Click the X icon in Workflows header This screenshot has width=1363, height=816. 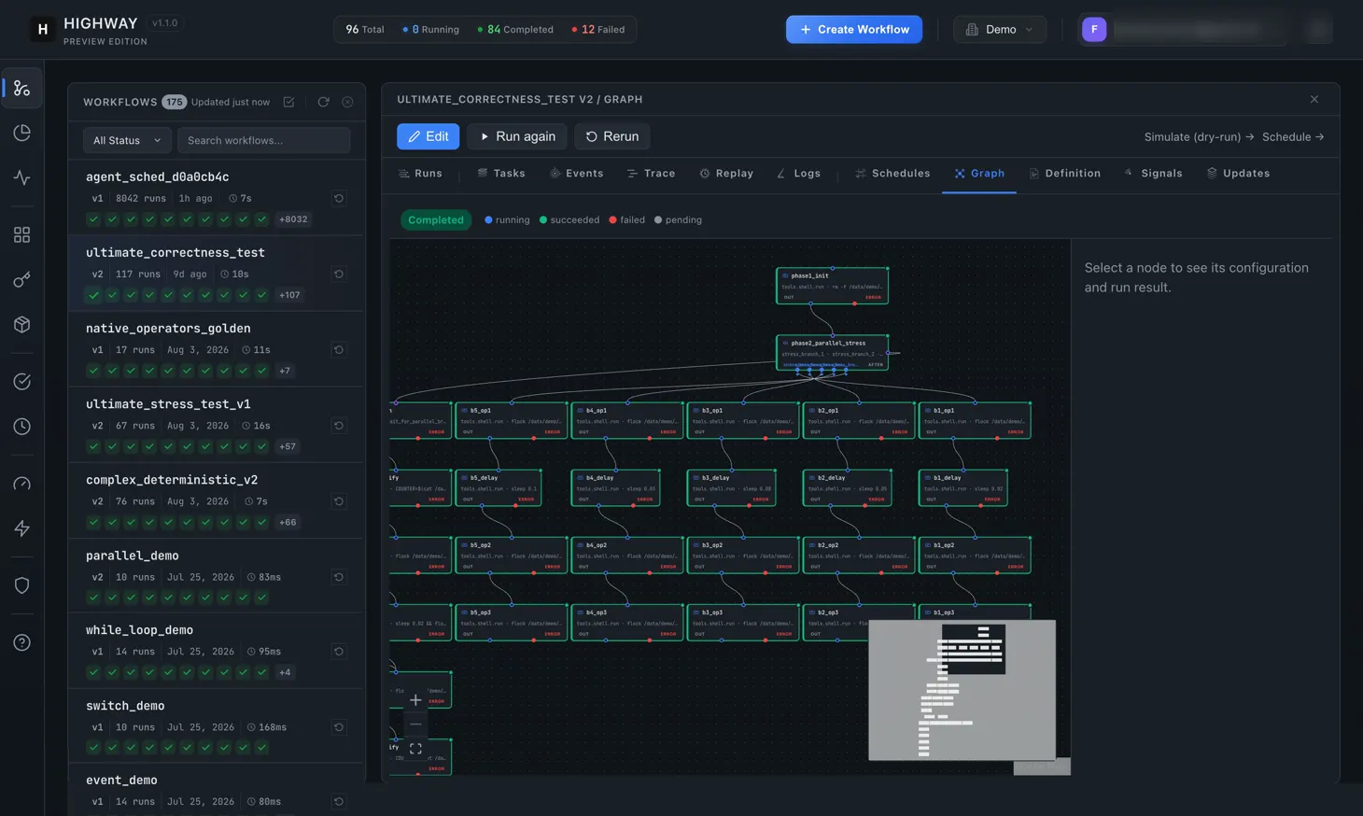pyautogui.click(x=347, y=102)
